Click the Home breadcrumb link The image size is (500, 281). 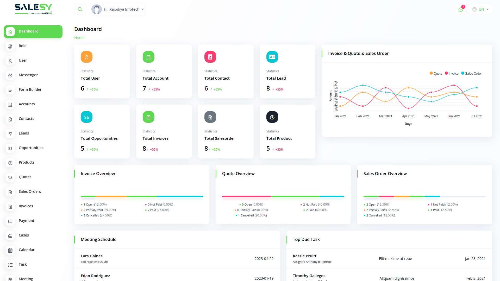click(79, 38)
